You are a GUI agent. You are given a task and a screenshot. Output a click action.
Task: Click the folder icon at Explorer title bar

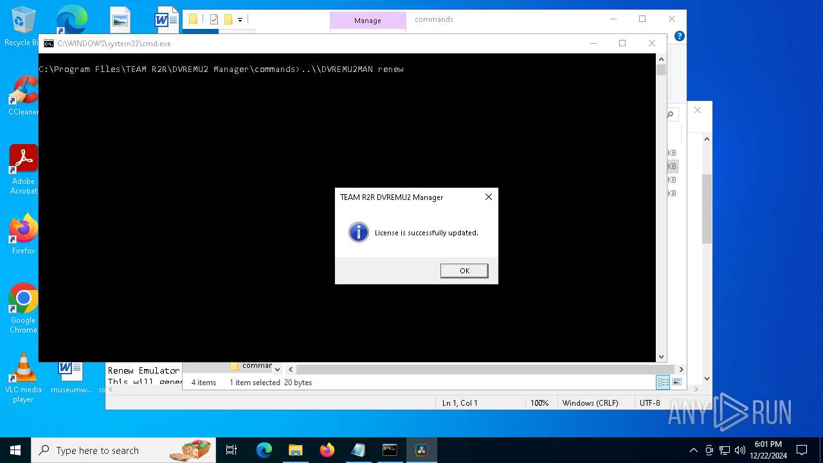pos(193,19)
